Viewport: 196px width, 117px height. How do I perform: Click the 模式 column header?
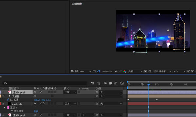tap(66, 88)
